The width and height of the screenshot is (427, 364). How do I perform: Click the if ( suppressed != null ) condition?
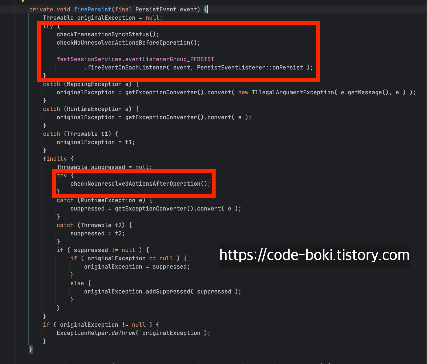[103, 250]
